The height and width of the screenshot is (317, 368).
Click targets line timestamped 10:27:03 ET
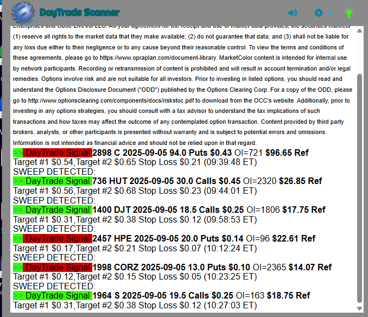tap(135, 306)
